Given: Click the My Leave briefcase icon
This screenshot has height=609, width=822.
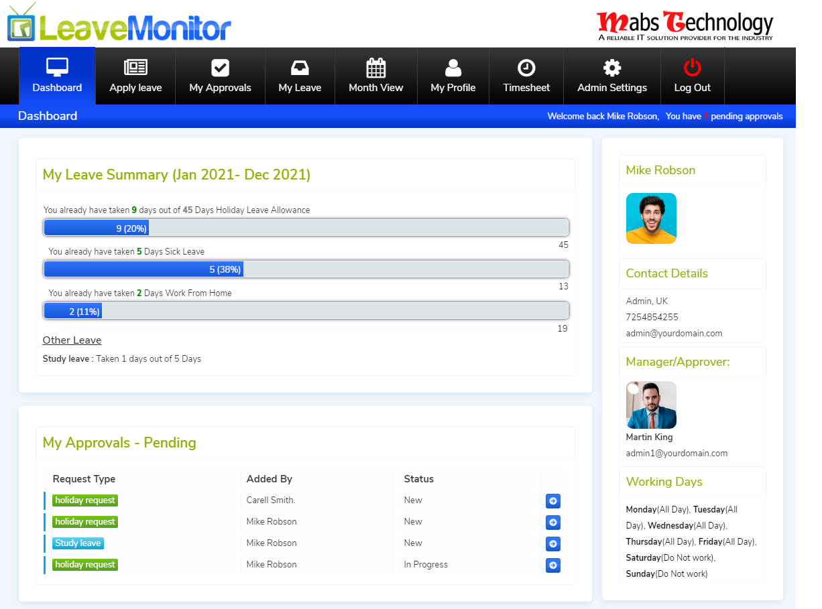Looking at the screenshot, I should [300, 66].
